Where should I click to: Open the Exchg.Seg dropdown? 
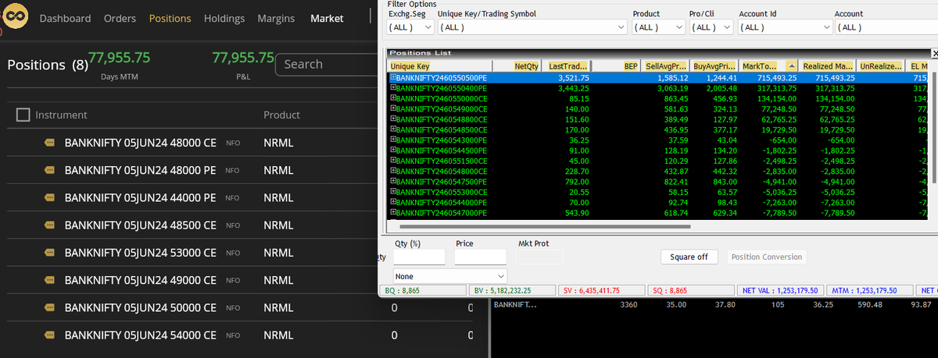tap(411, 27)
